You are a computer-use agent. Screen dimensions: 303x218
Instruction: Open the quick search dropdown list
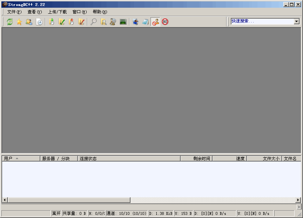point(296,21)
